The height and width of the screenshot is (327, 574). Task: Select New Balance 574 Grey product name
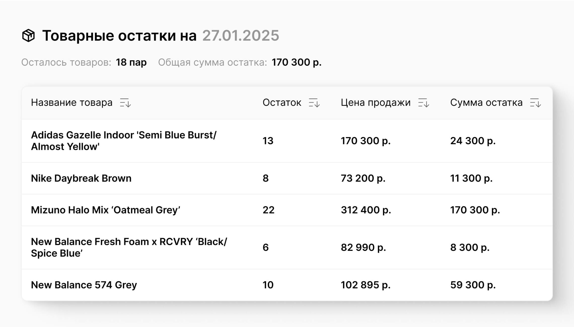coord(84,285)
